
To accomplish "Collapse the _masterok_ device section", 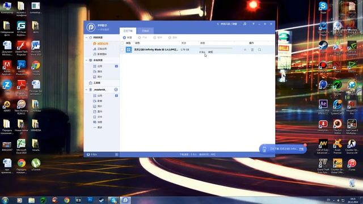I will tap(87, 90).
